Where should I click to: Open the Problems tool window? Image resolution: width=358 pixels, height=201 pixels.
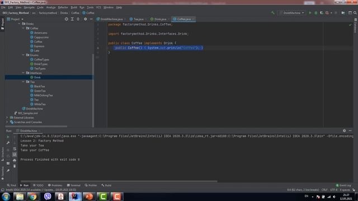[55, 185]
